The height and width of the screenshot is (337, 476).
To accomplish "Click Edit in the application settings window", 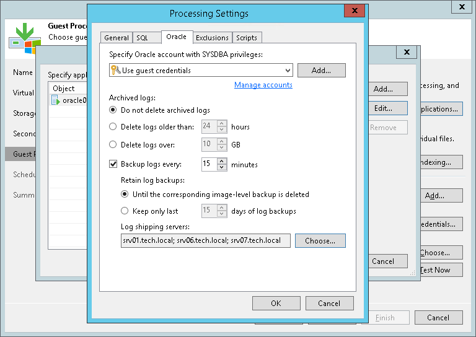I will [388, 108].
